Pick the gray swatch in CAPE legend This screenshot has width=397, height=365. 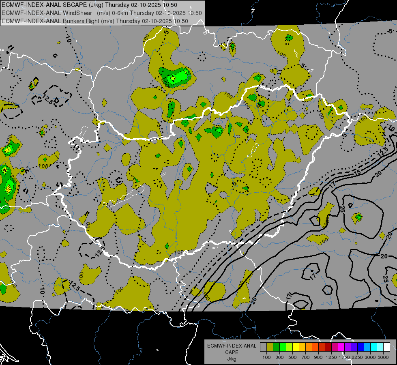click(x=263, y=347)
